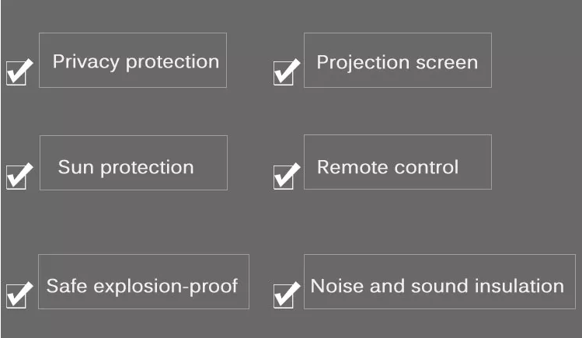Select the Remote control label box
This screenshot has width=582, height=338.
pos(398,162)
